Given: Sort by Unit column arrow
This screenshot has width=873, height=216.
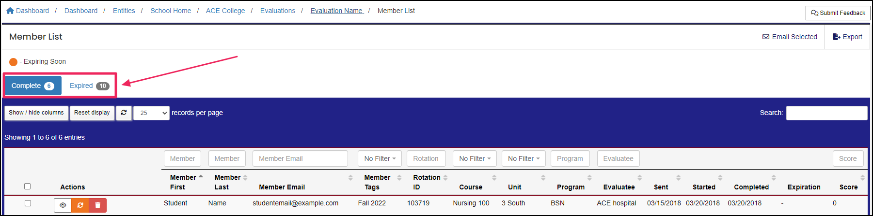Looking at the screenshot, I should [543, 177].
